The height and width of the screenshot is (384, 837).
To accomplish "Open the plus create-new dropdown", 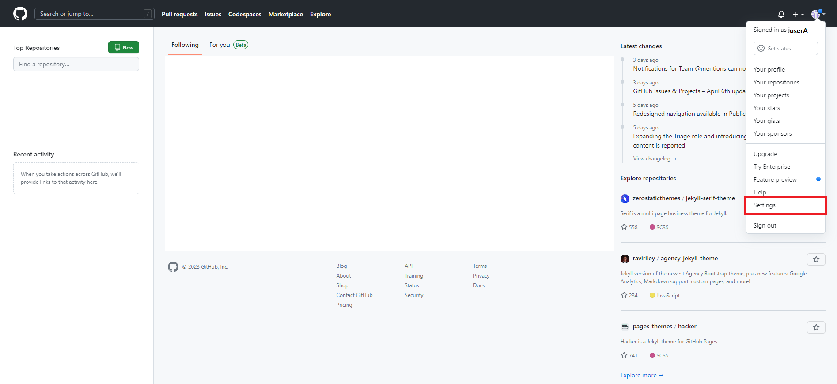I will 798,14.
